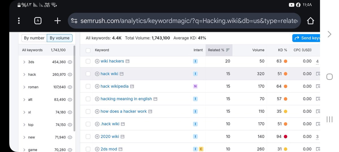This screenshot has height=152, width=339.
Task: Open a new tab with plus icon
Action: tap(57, 21)
